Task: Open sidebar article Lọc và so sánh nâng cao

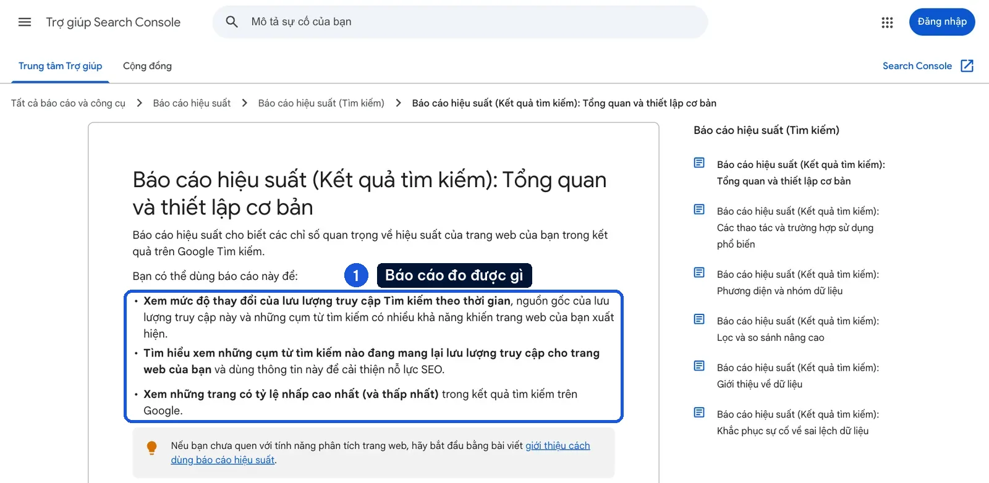Action: [798, 329]
